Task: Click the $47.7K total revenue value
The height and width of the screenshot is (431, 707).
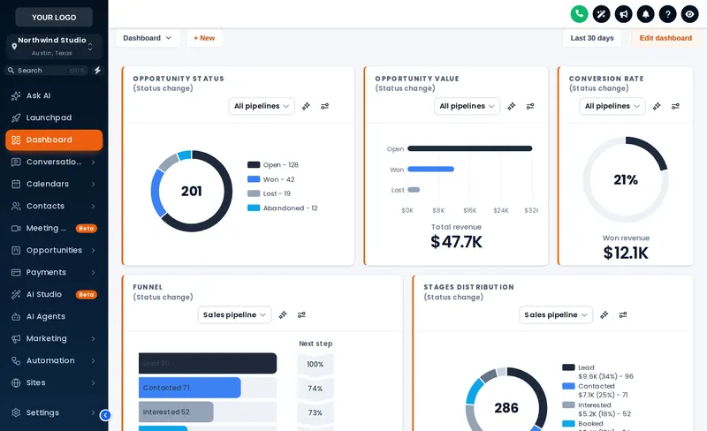Action: (x=456, y=242)
